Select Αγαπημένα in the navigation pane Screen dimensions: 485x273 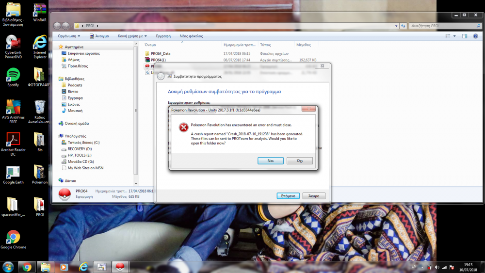click(74, 47)
